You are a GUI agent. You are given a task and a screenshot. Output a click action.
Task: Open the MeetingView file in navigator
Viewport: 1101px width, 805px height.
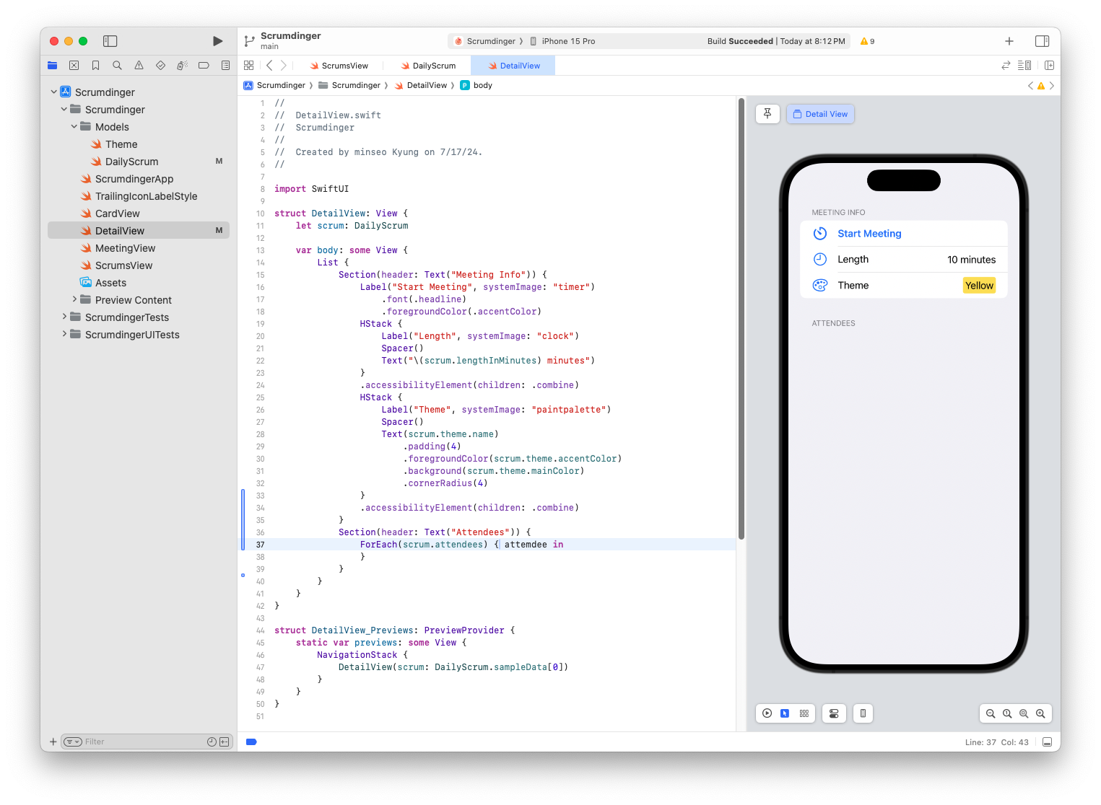[x=125, y=248]
